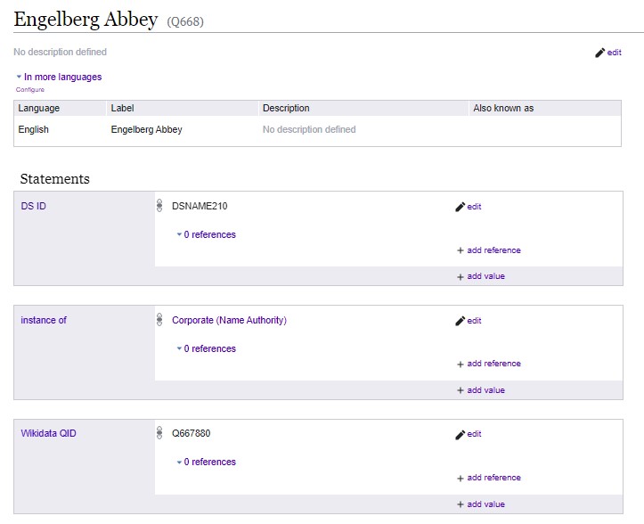
Task: Expand 0 references under DSNAME210
Action: pos(206,234)
